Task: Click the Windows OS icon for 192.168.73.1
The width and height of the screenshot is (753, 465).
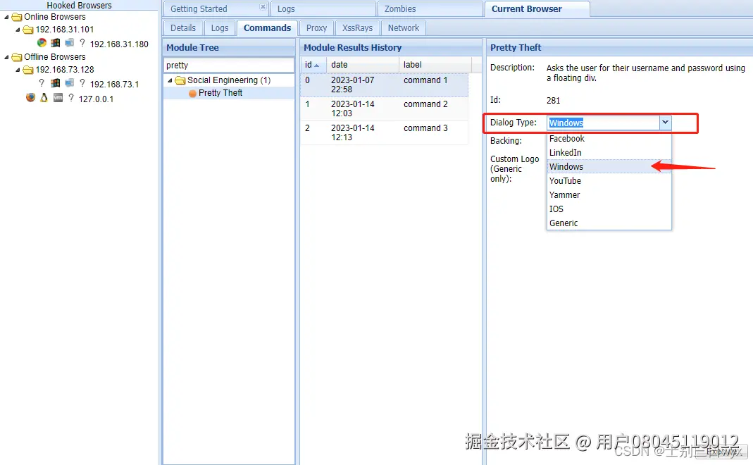Action: click(56, 83)
